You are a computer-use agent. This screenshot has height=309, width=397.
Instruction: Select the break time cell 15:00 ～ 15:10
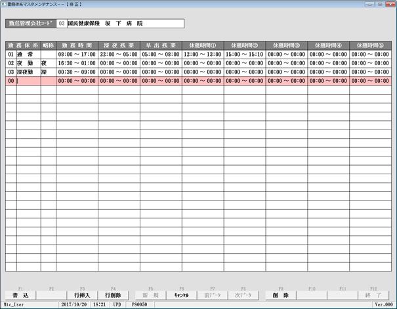245,55
